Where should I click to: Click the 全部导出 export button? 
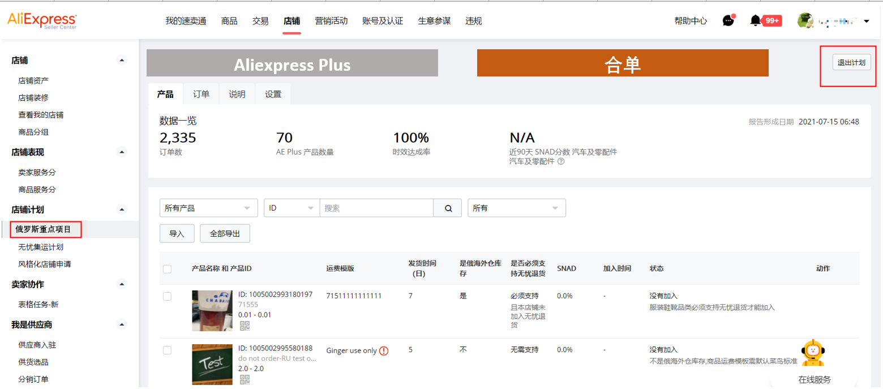click(225, 233)
